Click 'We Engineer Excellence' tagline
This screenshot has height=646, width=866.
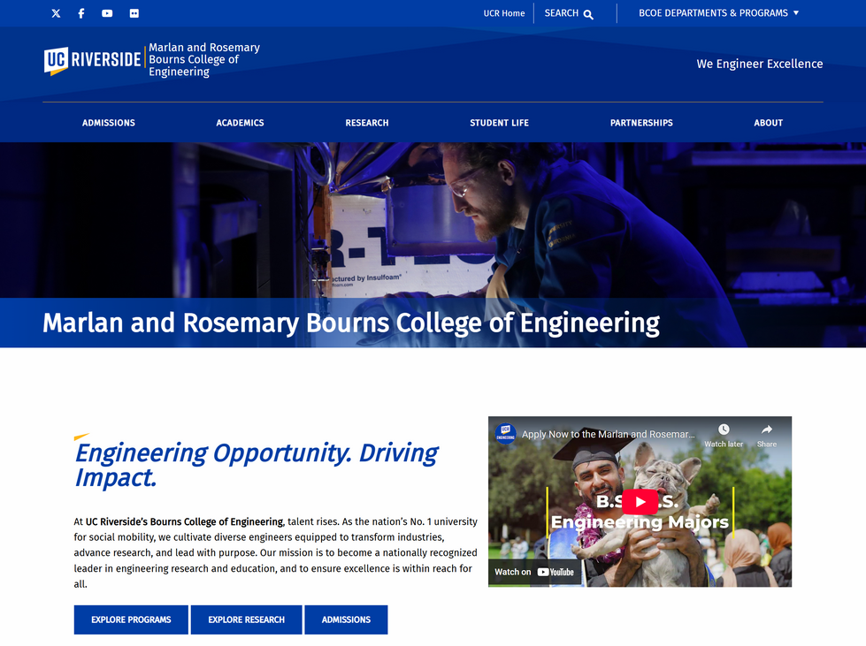[759, 64]
